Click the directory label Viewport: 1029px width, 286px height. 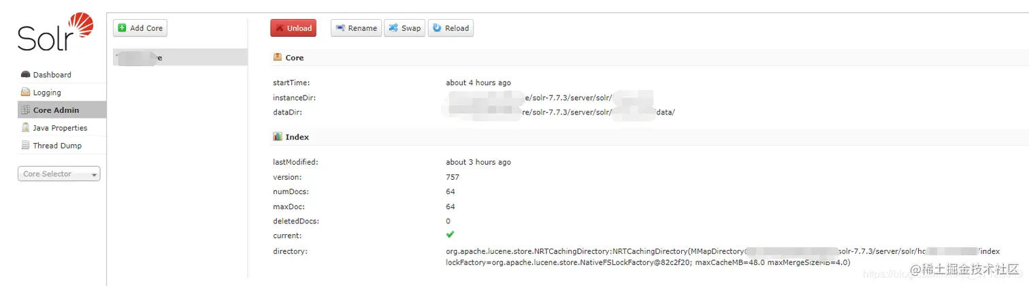(x=291, y=251)
